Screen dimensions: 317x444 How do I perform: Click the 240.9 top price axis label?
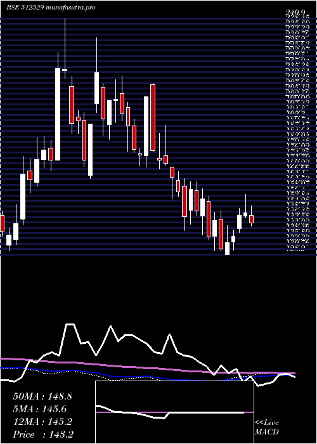click(x=296, y=13)
